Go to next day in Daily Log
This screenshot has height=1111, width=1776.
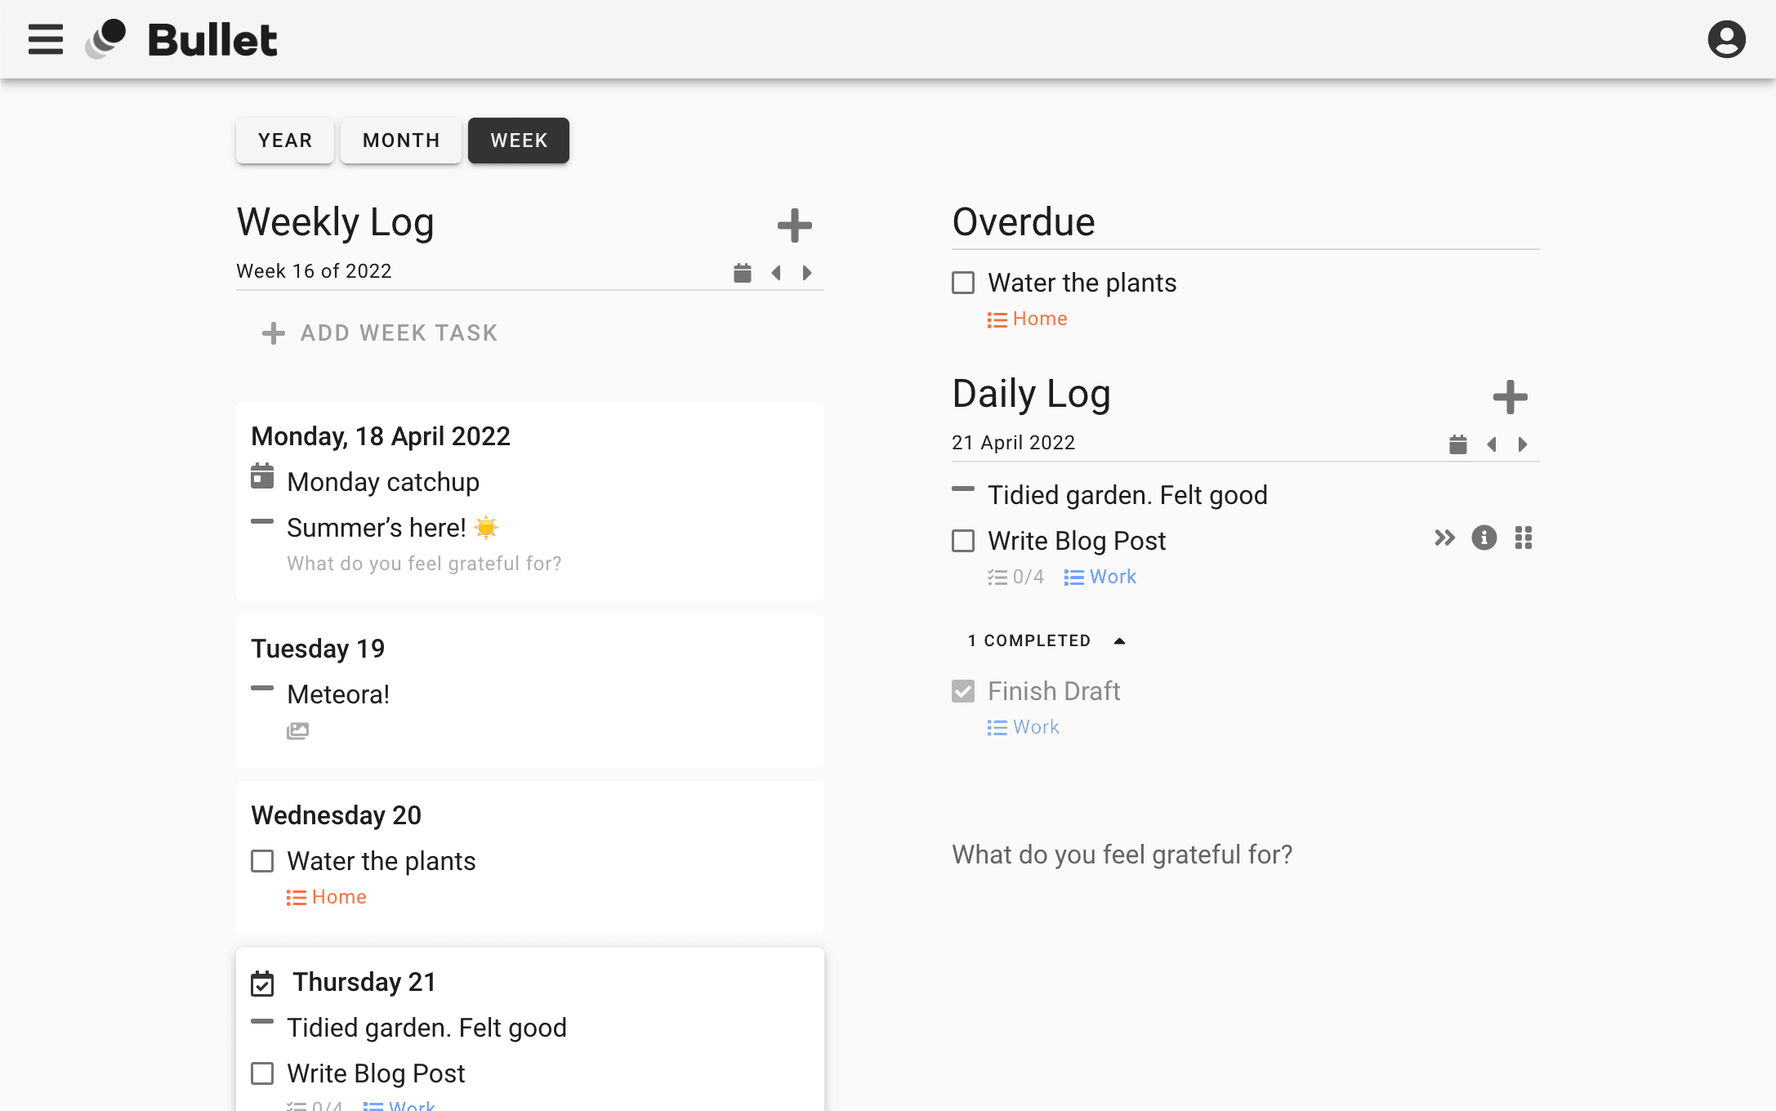click(x=1522, y=444)
